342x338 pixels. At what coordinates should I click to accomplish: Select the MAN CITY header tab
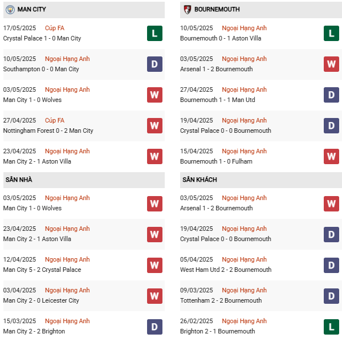32,10
